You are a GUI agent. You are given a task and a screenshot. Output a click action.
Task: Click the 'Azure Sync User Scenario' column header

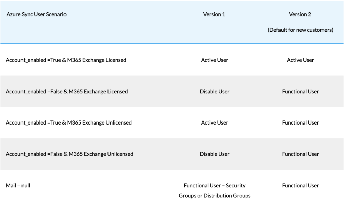click(36, 14)
